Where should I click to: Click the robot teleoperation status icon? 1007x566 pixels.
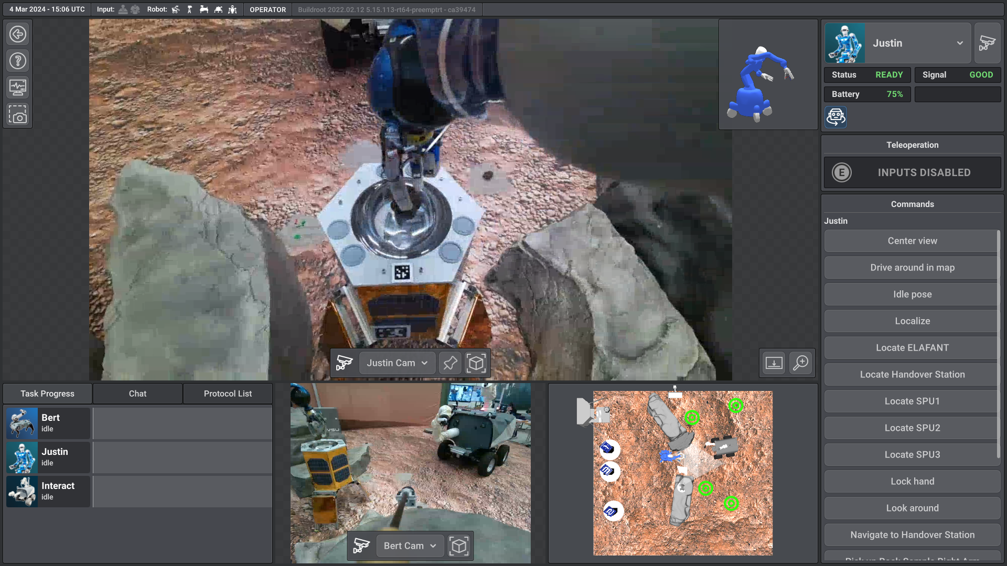click(x=842, y=172)
